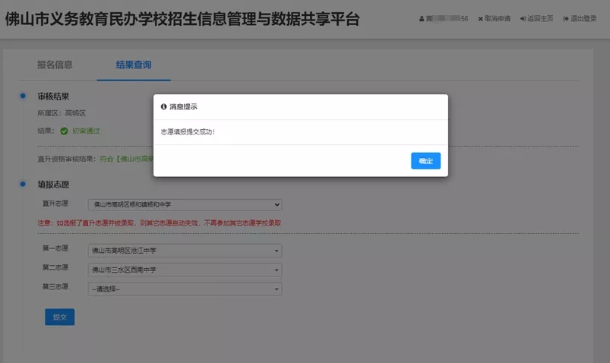Open the 直升志愿 school dropdown
Image resolution: width=610 pixels, height=363 pixels.
(185, 204)
